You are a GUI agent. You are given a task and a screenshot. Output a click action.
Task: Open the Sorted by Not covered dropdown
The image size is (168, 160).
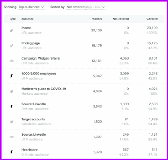[x=86, y=7]
